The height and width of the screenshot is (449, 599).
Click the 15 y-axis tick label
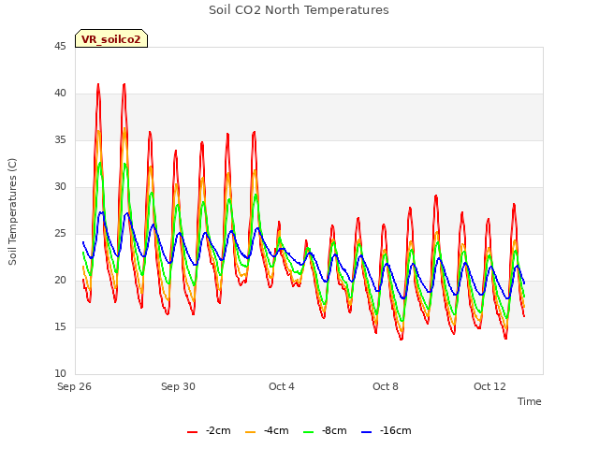[60, 327]
